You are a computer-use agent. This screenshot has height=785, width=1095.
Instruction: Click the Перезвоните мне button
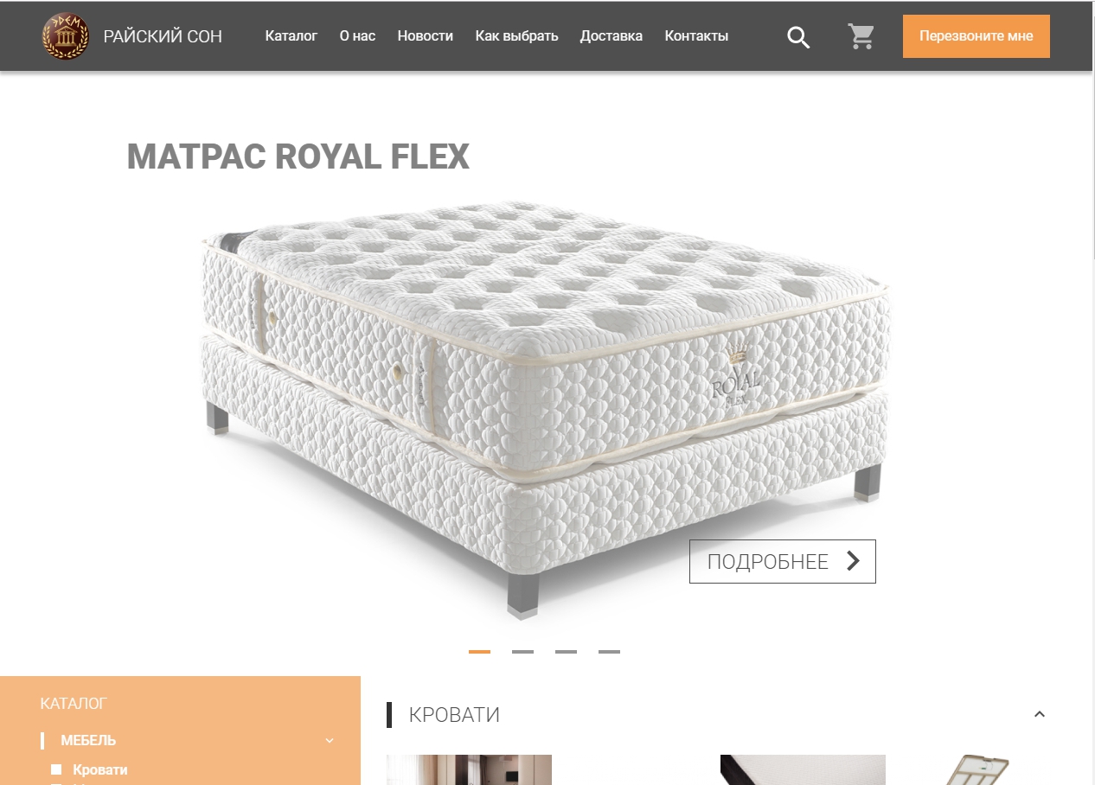point(977,36)
